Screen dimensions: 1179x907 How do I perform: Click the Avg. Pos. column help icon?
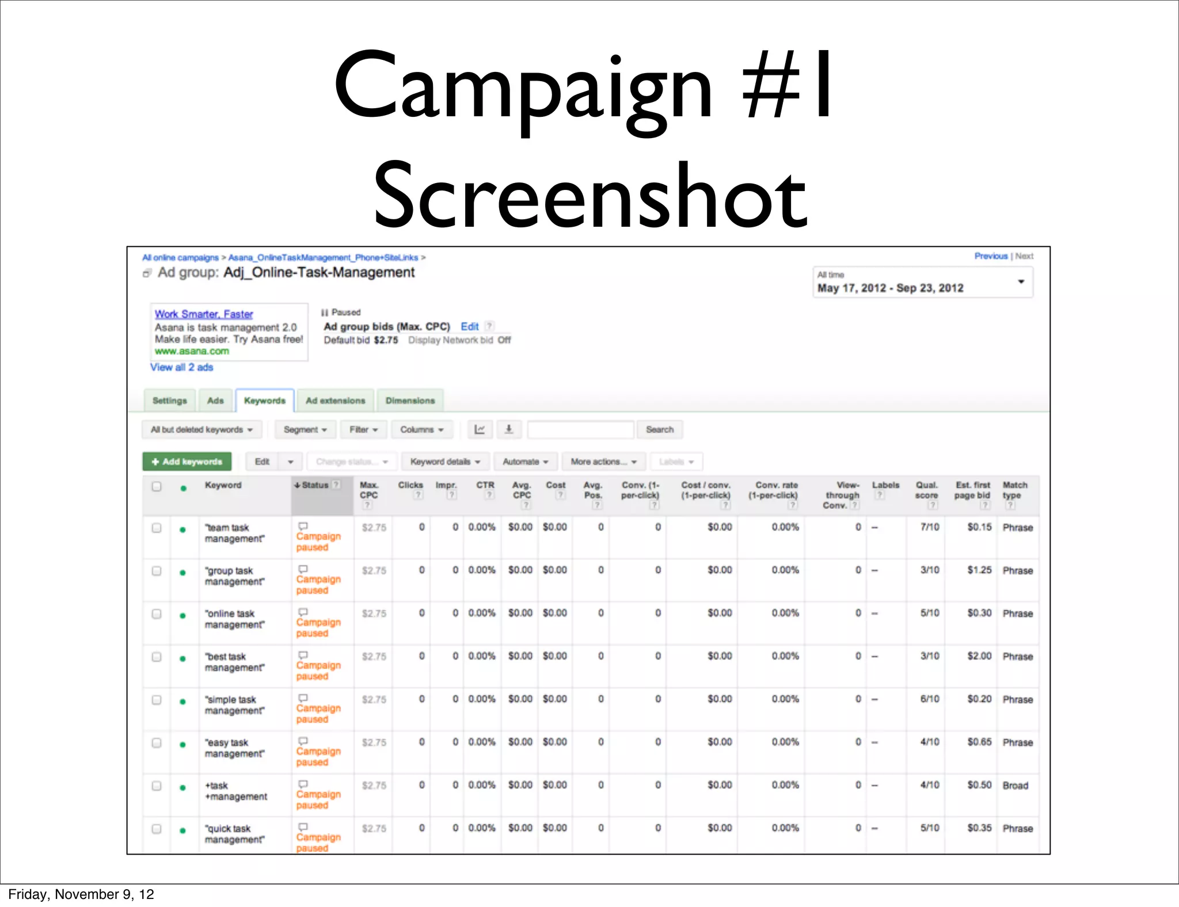point(597,505)
